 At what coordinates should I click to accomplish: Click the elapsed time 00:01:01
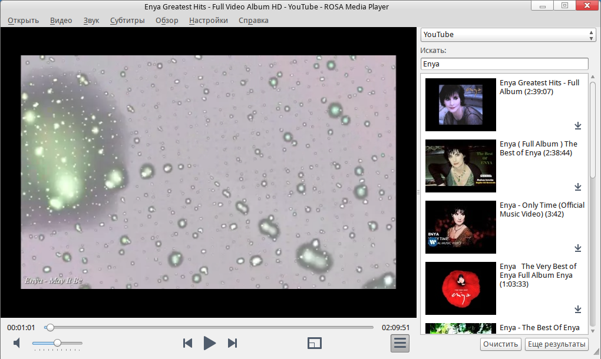click(x=21, y=328)
